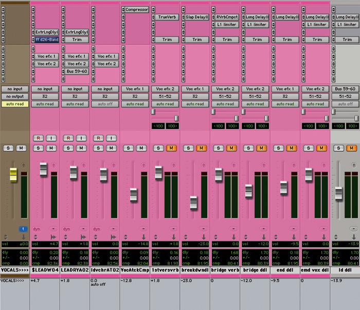Click volume readout on VocAtckCmp track
Image resolution: width=360 pixels, height=310 pixels.
[x=135, y=244]
